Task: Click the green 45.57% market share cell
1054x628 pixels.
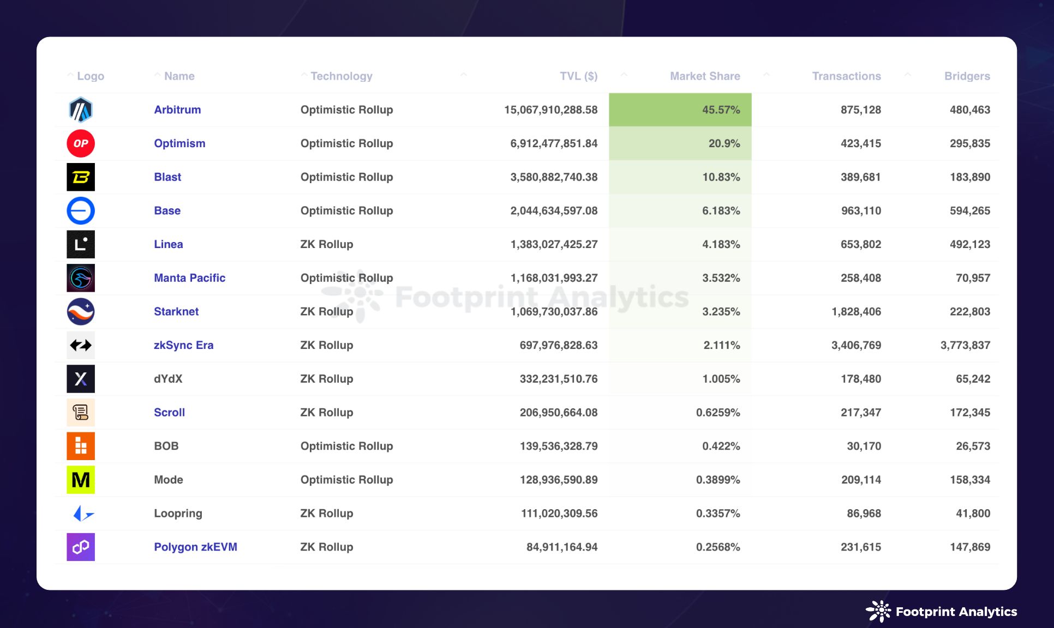Action: [680, 110]
